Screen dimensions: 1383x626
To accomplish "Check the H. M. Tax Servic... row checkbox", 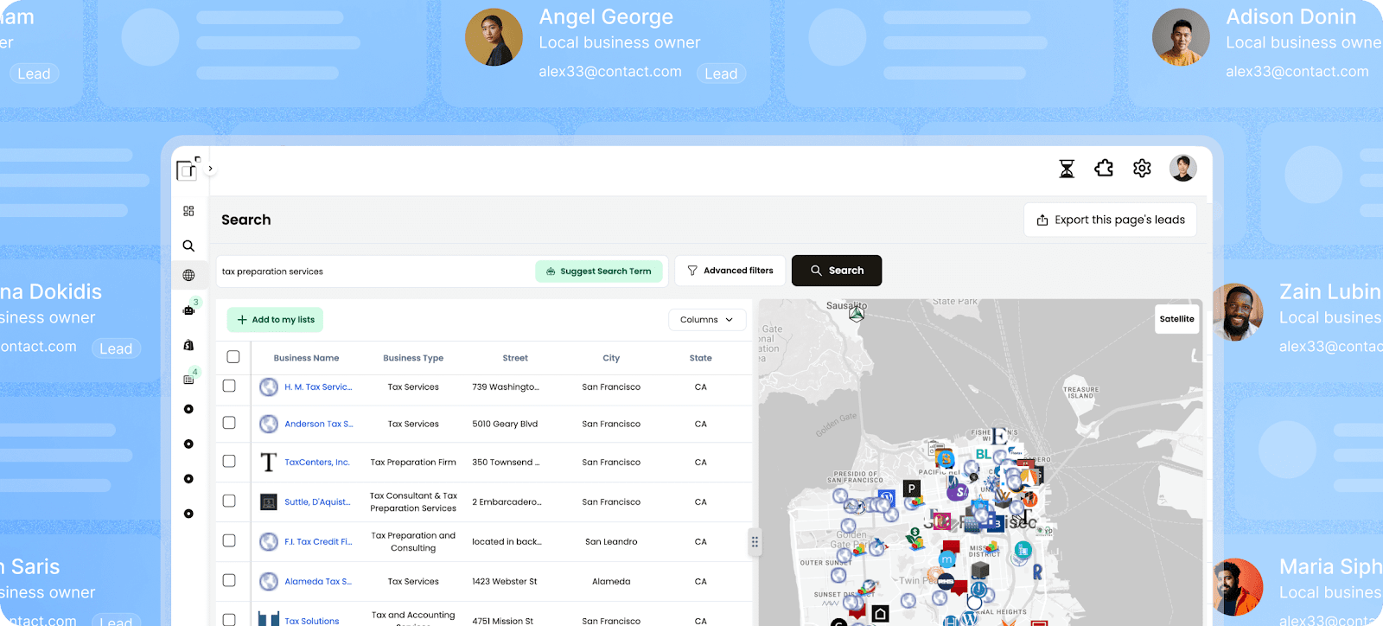I will click(229, 386).
